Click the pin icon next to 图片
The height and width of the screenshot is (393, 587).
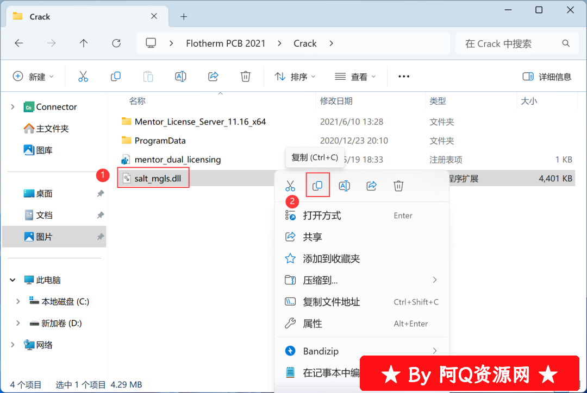pos(101,237)
